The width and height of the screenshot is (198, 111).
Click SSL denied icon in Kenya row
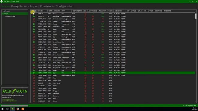coord(85,24)
